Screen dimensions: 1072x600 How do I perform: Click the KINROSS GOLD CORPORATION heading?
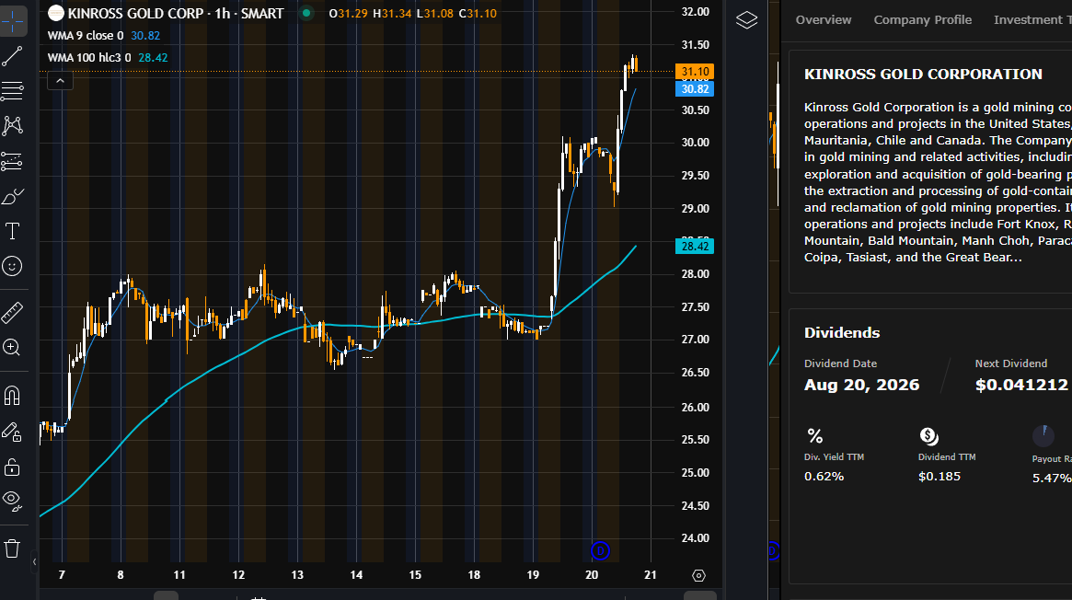pyautogui.click(x=923, y=74)
